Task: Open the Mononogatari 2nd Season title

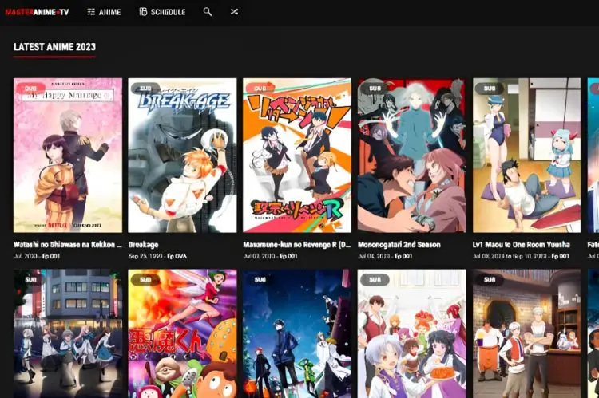Action: coord(399,245)
